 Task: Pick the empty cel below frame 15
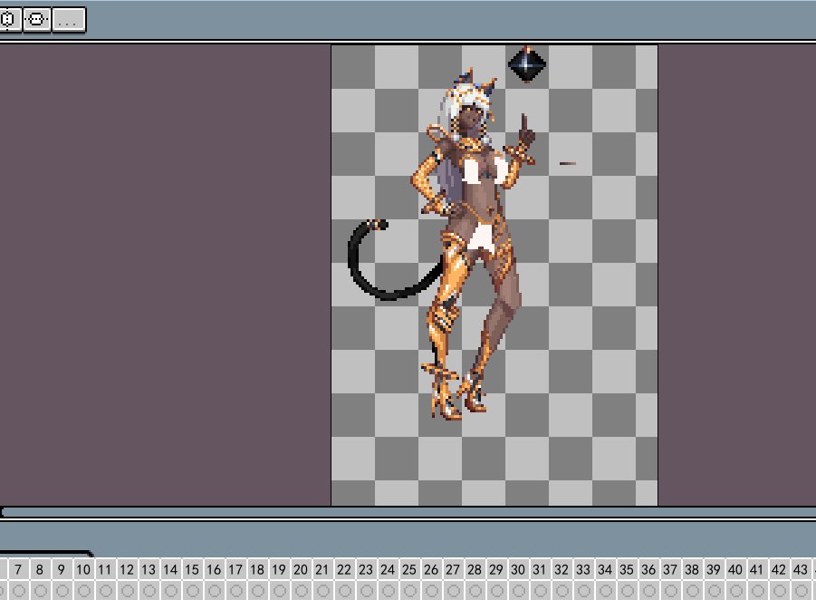[192, 591]
